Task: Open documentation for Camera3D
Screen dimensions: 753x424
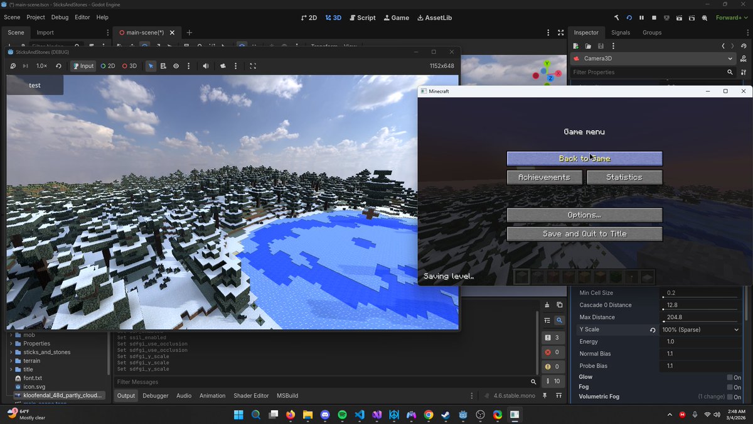Action: point(744,58)
